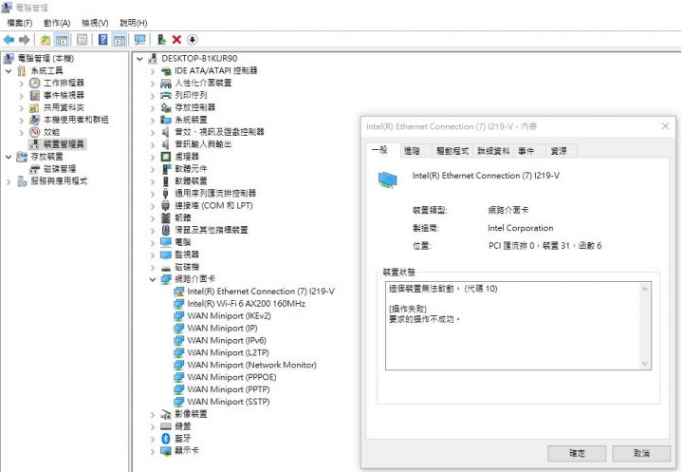Viewport: 683px width, 472px height.
Task: Collapse the 存放裝置 node in left tree
Action: pos(9,156)
